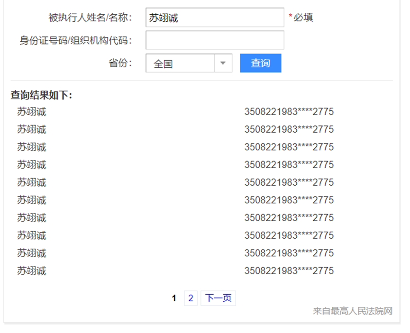Select current page number 1
This screenshot has width=410, height=333.
(x=174, y=298)
